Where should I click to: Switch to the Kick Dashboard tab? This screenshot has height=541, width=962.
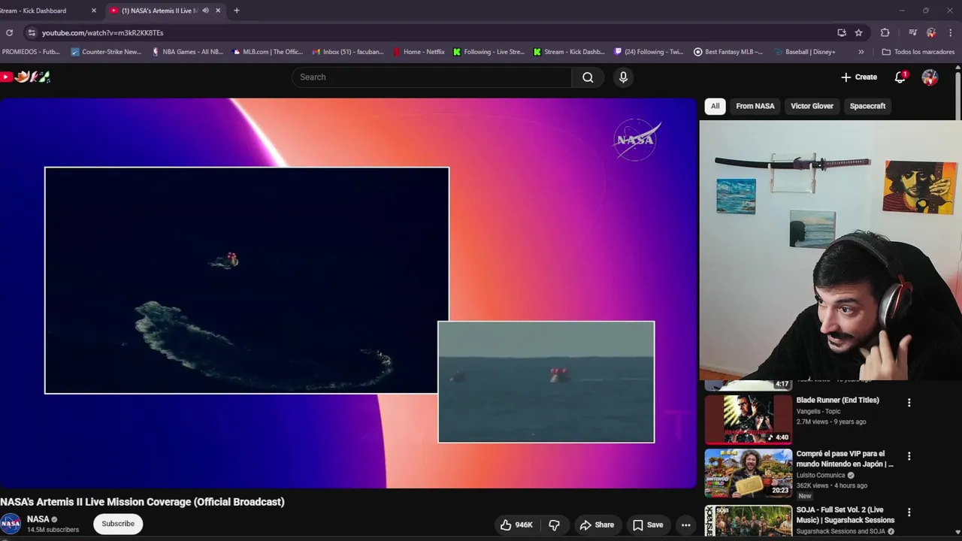[x=45, y=11]
